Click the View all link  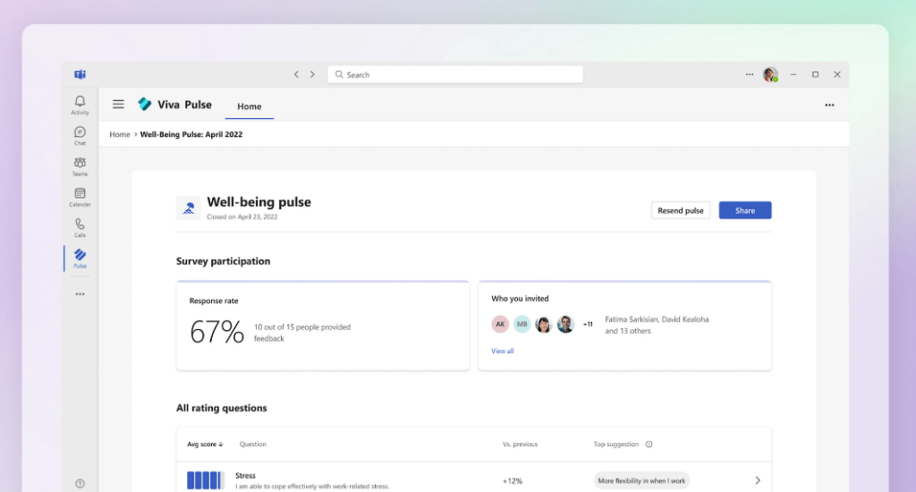pos(503,352)
